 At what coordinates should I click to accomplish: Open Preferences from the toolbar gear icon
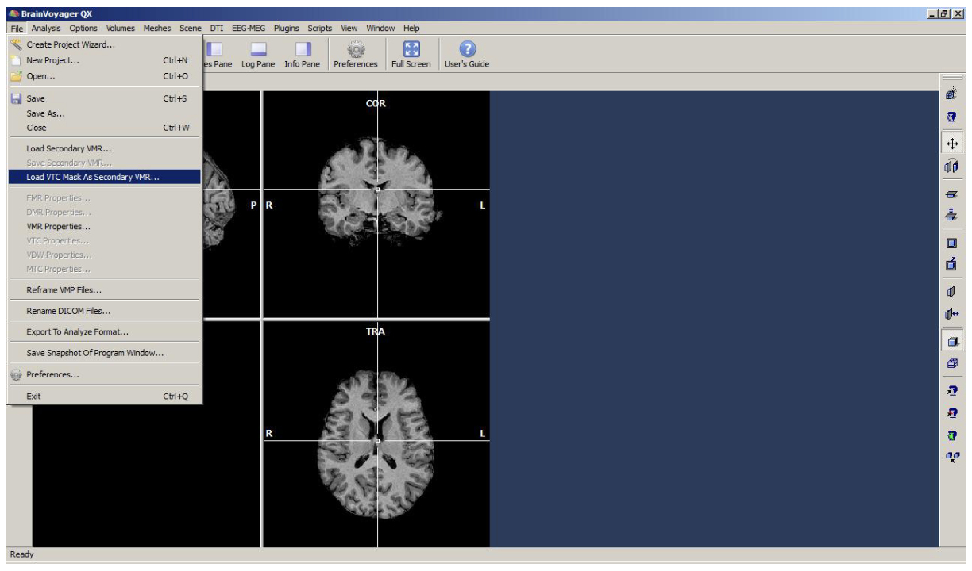(x=356, y=54)
